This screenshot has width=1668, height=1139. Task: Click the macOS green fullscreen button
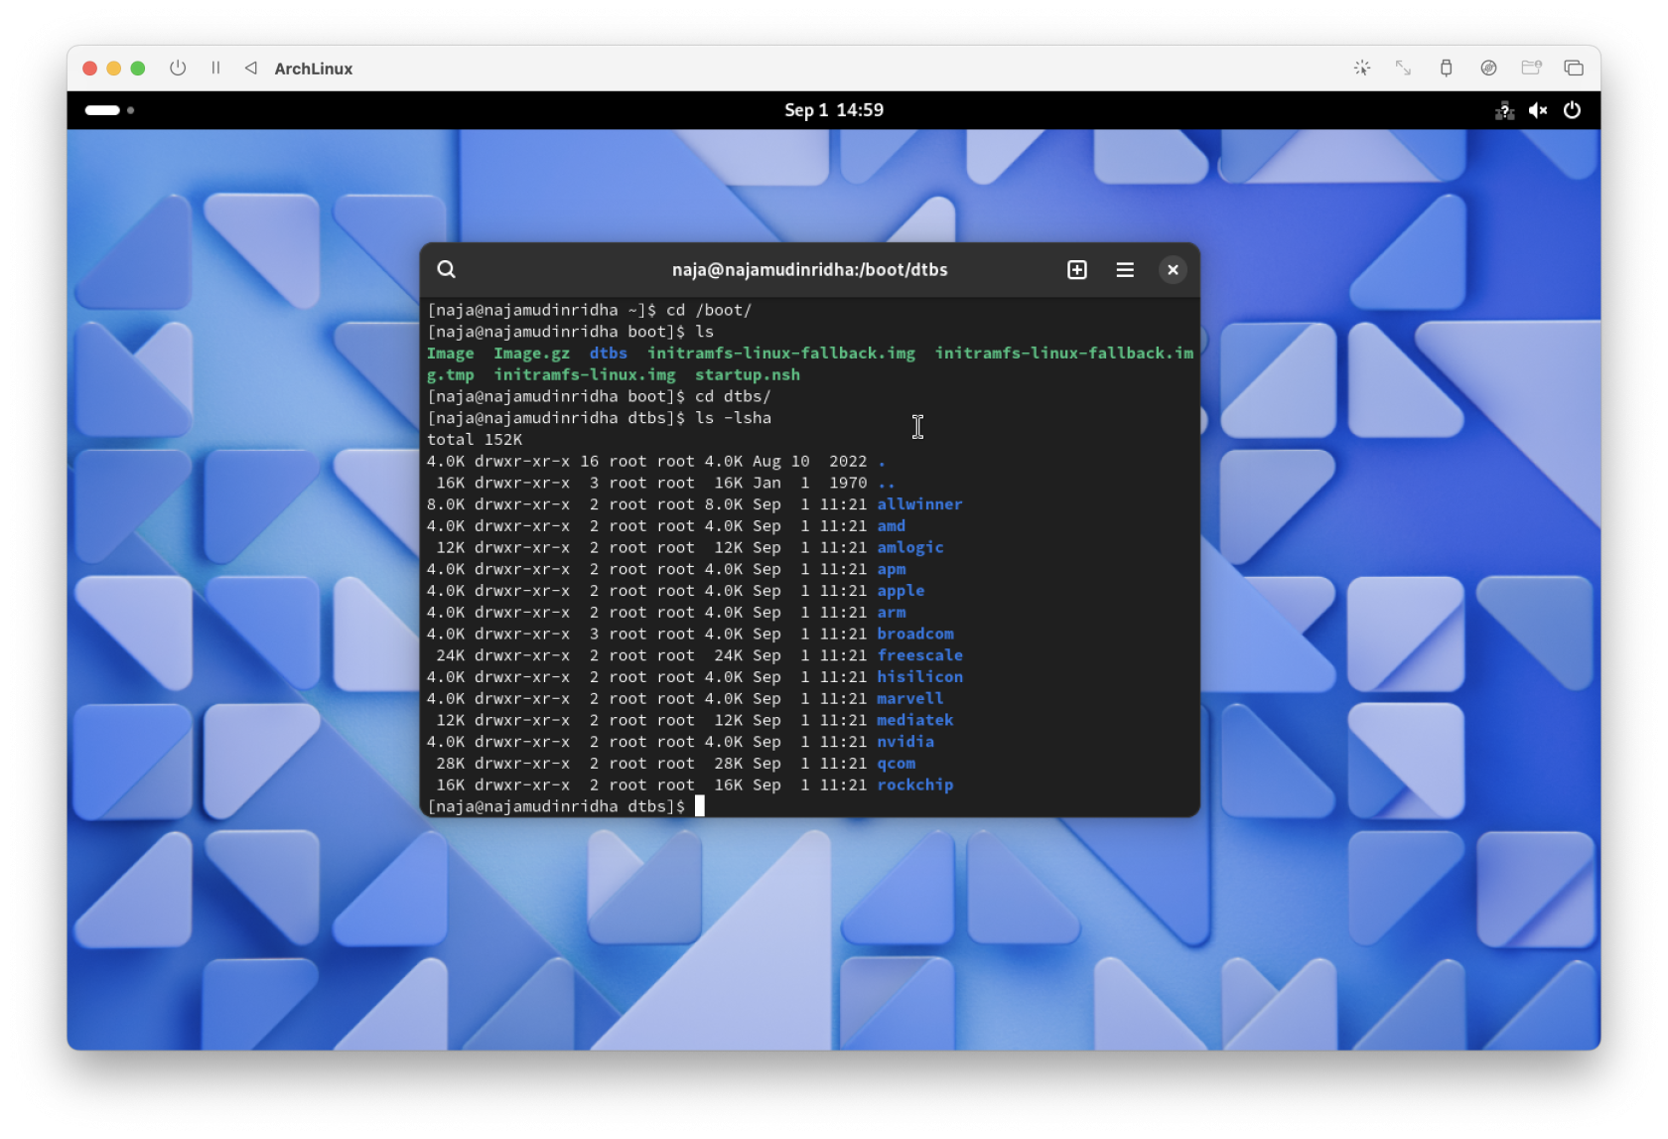coord(138,68)
